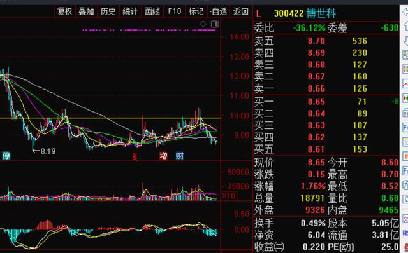The width and height of the screenshot is (408, 253).
Task: Click the 内盘 value 9465
Action: pyautogui.click(x=388, y=210)
